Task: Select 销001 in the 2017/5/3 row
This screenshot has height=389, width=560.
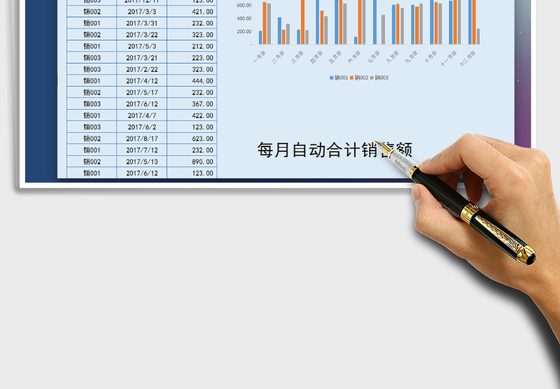Action: [x=92, y=46]
